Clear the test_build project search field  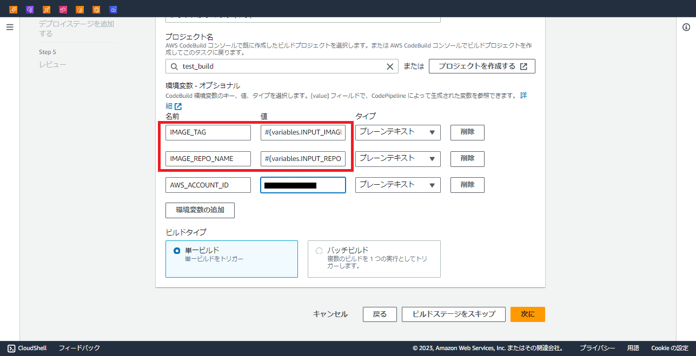coord(390,66)
